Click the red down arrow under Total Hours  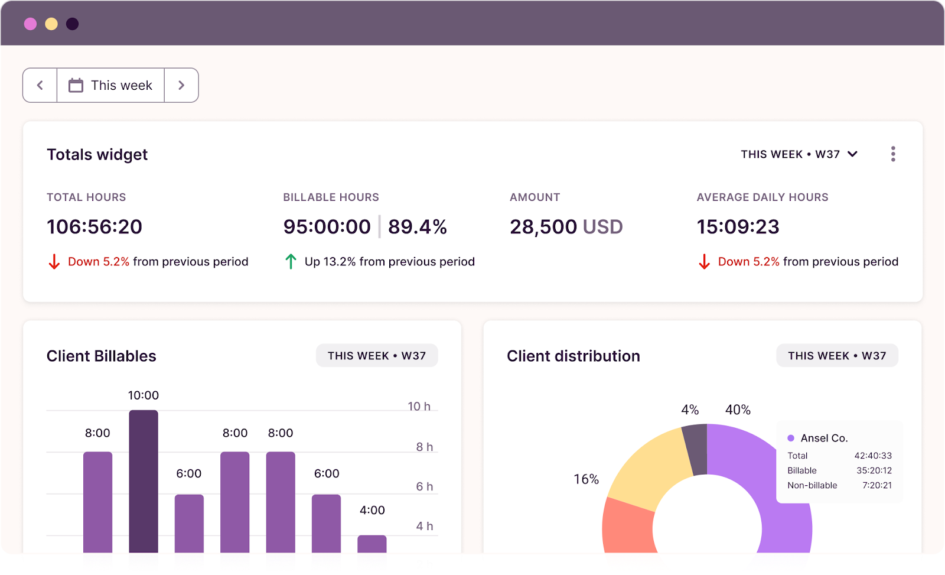[x=54, y=261]
